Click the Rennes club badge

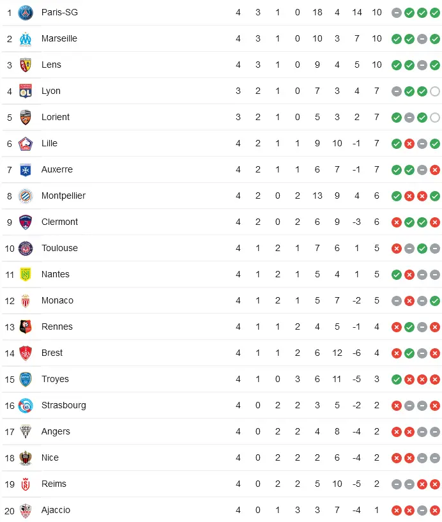tap(26, 326)
